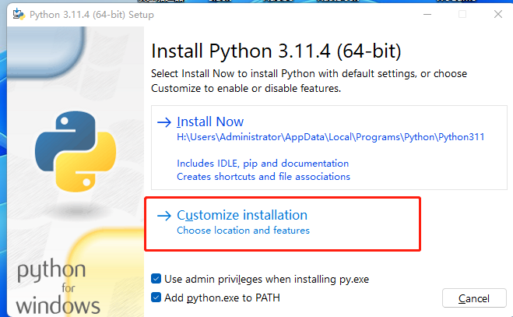Minimize the Python Setup window
513x317 pixels.
[427, 14]
